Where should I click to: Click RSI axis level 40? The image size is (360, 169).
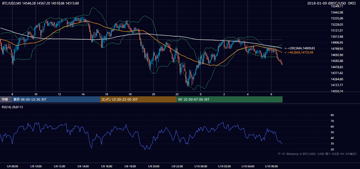click(332, 138)
